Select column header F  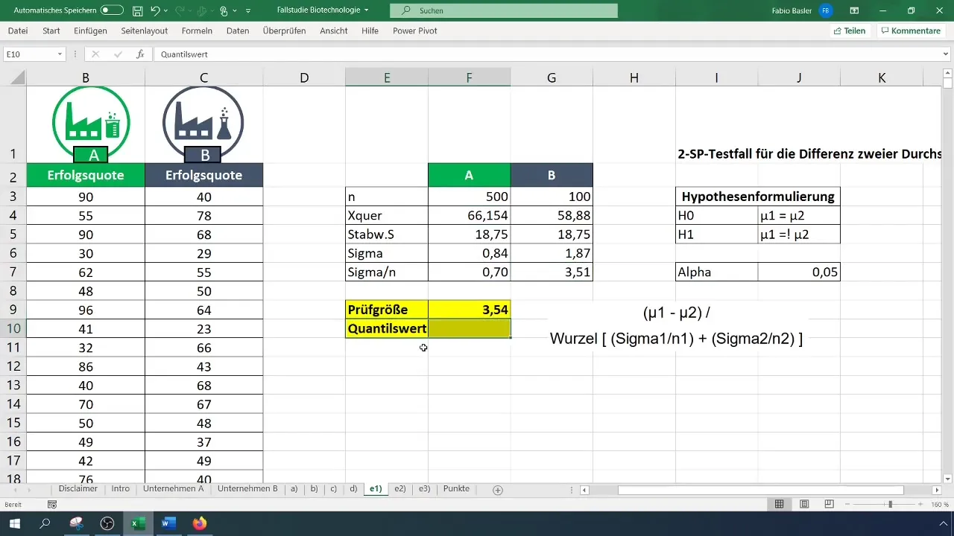coord(470,77)
